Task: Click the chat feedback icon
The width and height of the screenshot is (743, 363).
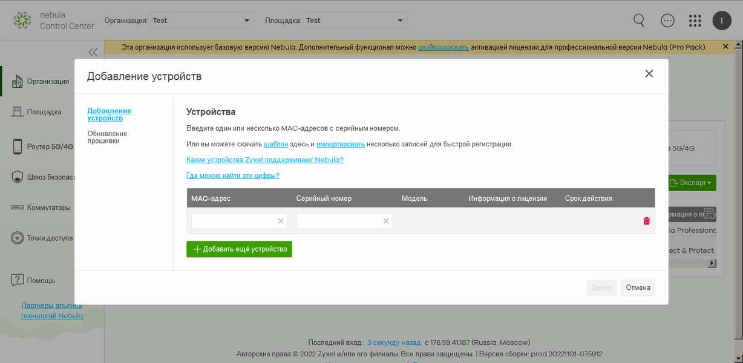Action: (x=710, y=214)
